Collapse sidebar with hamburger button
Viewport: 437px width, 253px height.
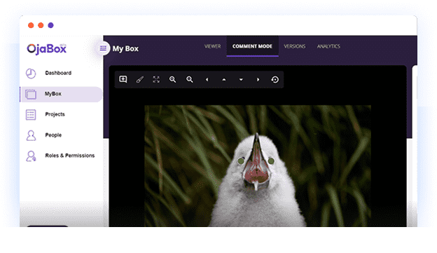[103, 48]
